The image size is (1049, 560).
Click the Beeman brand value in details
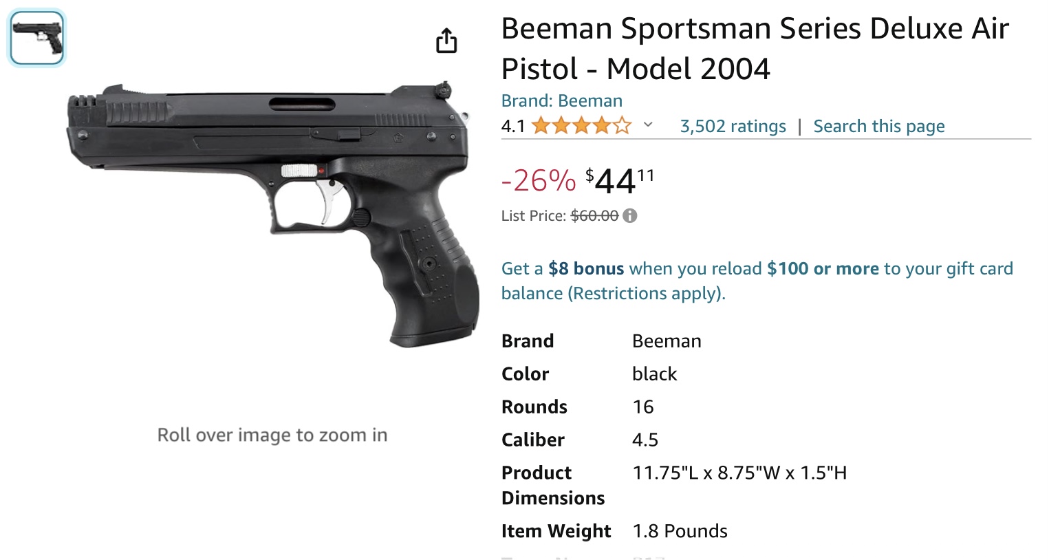click(667, 341)
